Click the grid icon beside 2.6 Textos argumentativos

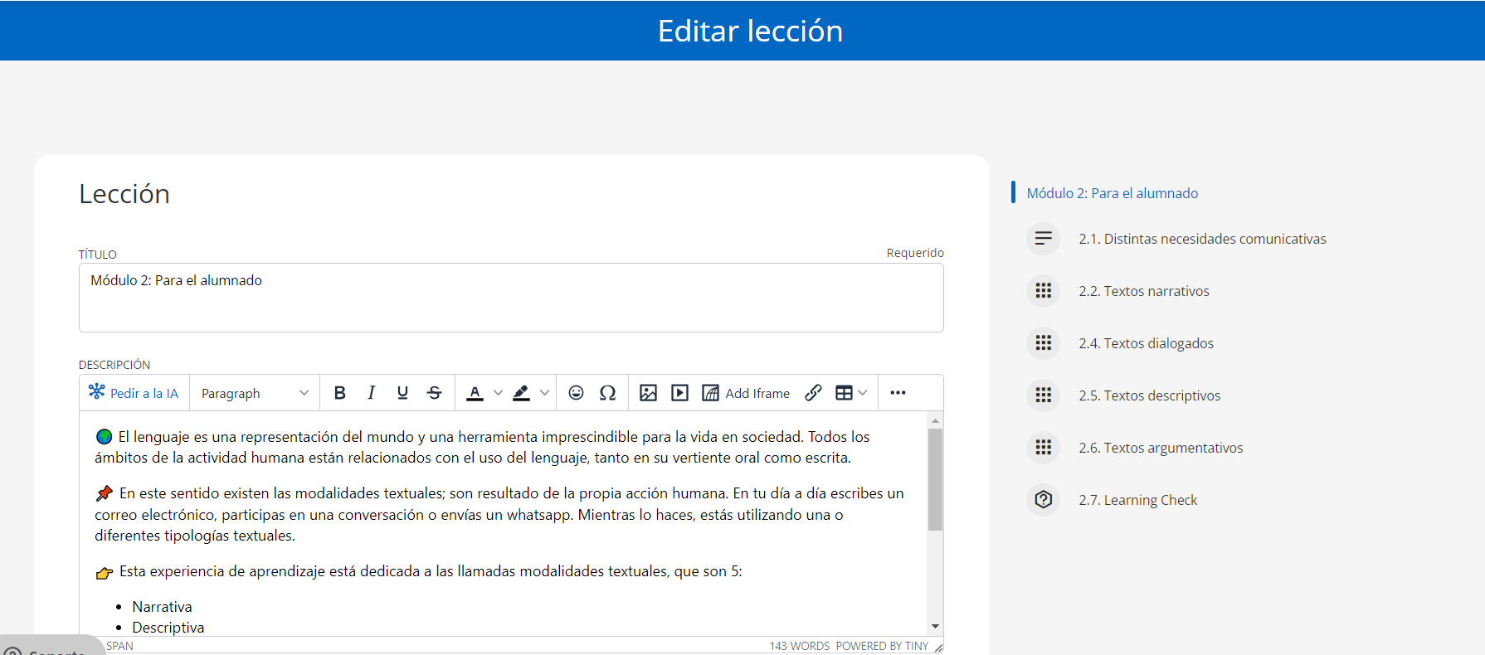point(1044,448)
